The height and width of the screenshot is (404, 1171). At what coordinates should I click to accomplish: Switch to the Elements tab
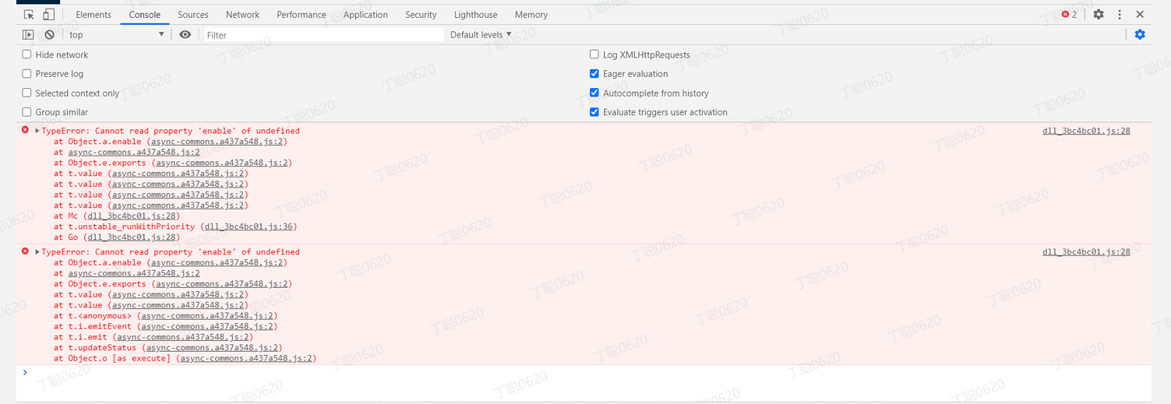pos(93,15)
